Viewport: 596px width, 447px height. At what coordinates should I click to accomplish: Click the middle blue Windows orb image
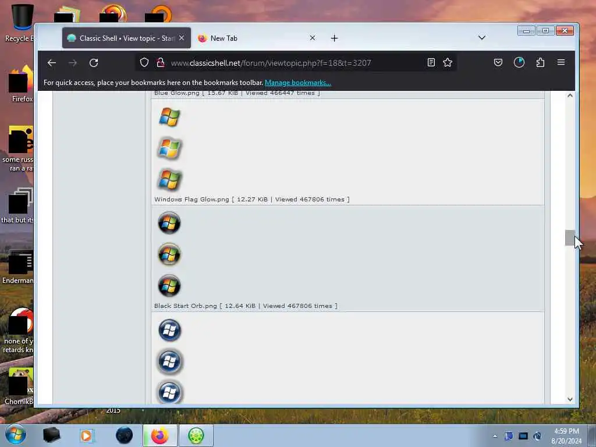[169, 361]
